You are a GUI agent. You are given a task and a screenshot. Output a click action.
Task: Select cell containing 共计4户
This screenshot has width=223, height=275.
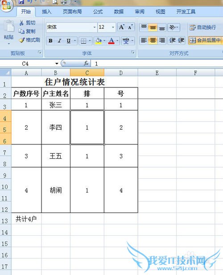tap(26, 219)
